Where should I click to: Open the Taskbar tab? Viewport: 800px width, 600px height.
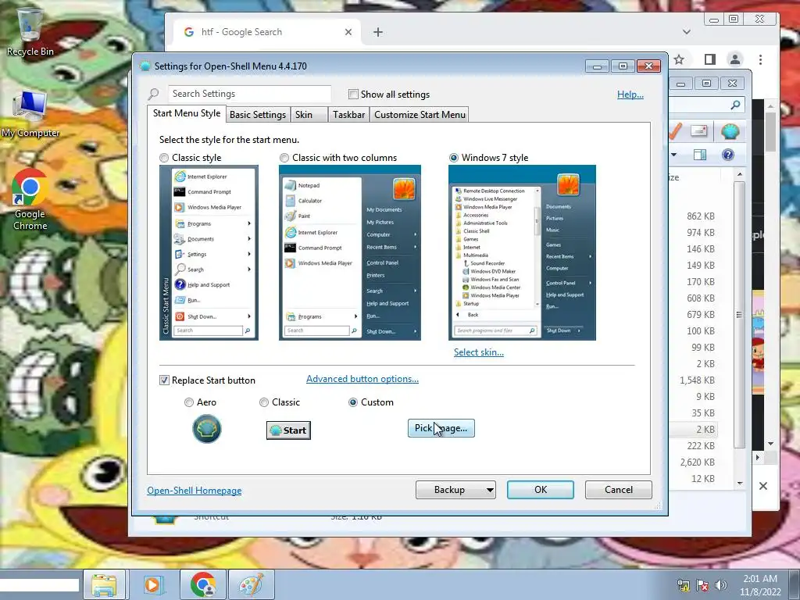348,115
